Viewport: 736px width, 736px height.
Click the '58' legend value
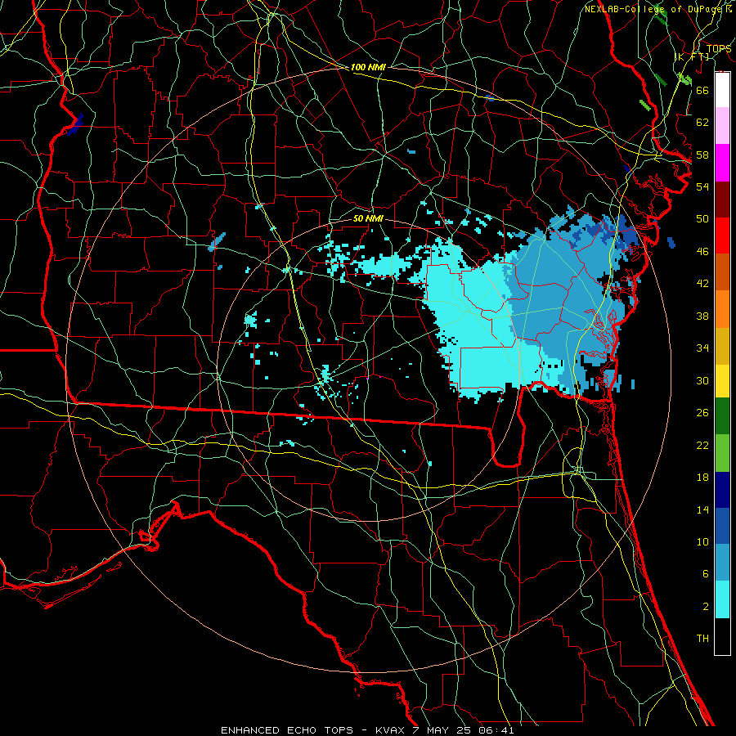coord(702,155)
